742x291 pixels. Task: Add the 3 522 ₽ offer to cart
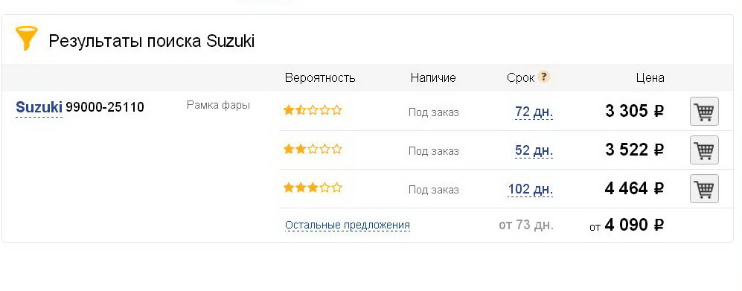pos(704,150)
